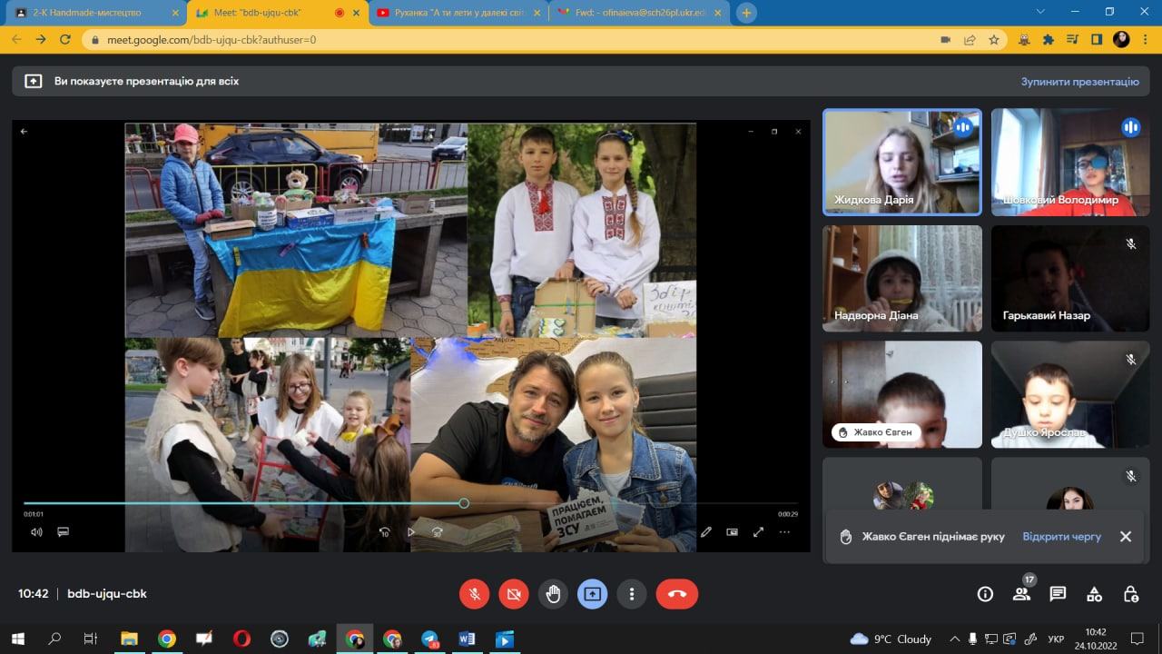
Task: Turn on the camera in the call bar
Action: tap(513, 594)
